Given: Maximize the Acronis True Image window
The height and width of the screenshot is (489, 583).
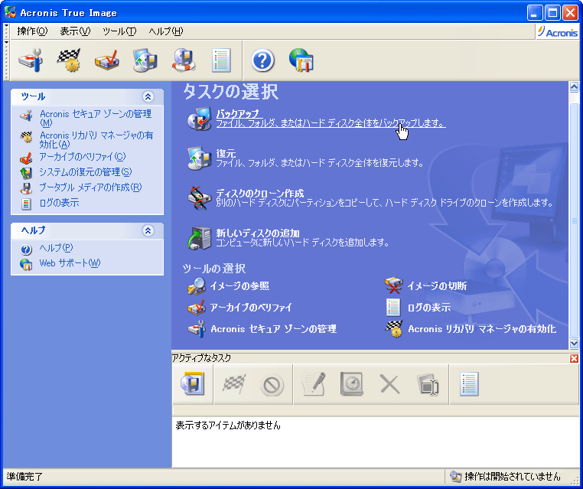Looking at the screenshot, I should click(x=552, y=13).
